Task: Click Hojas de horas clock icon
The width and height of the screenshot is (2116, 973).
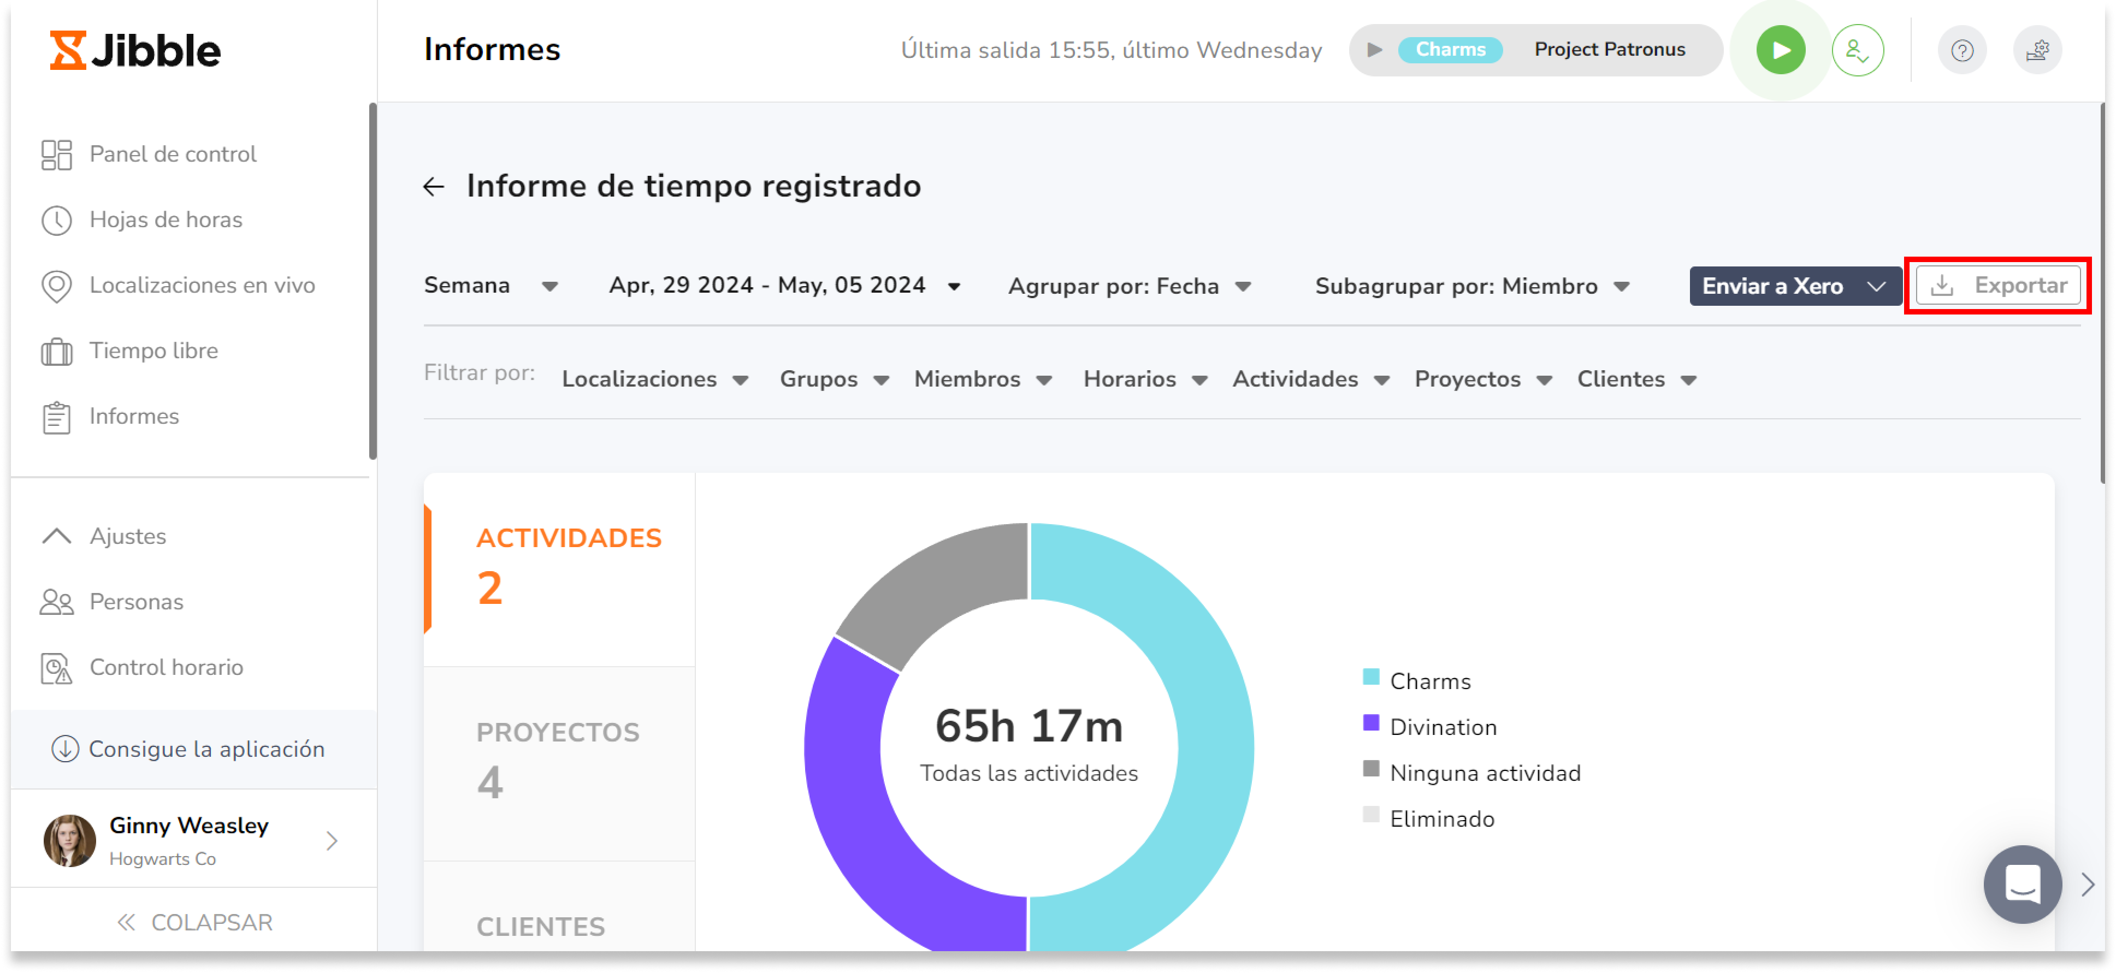Action: 57,220
